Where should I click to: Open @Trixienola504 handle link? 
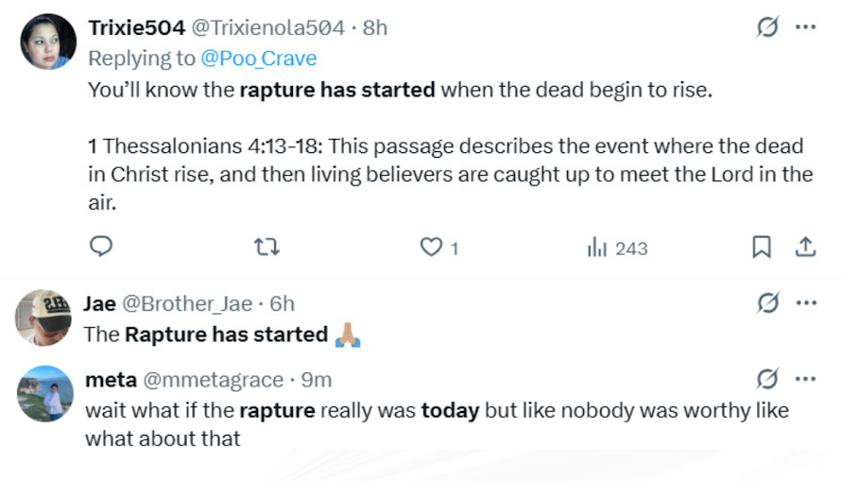[x=268, y=27]
